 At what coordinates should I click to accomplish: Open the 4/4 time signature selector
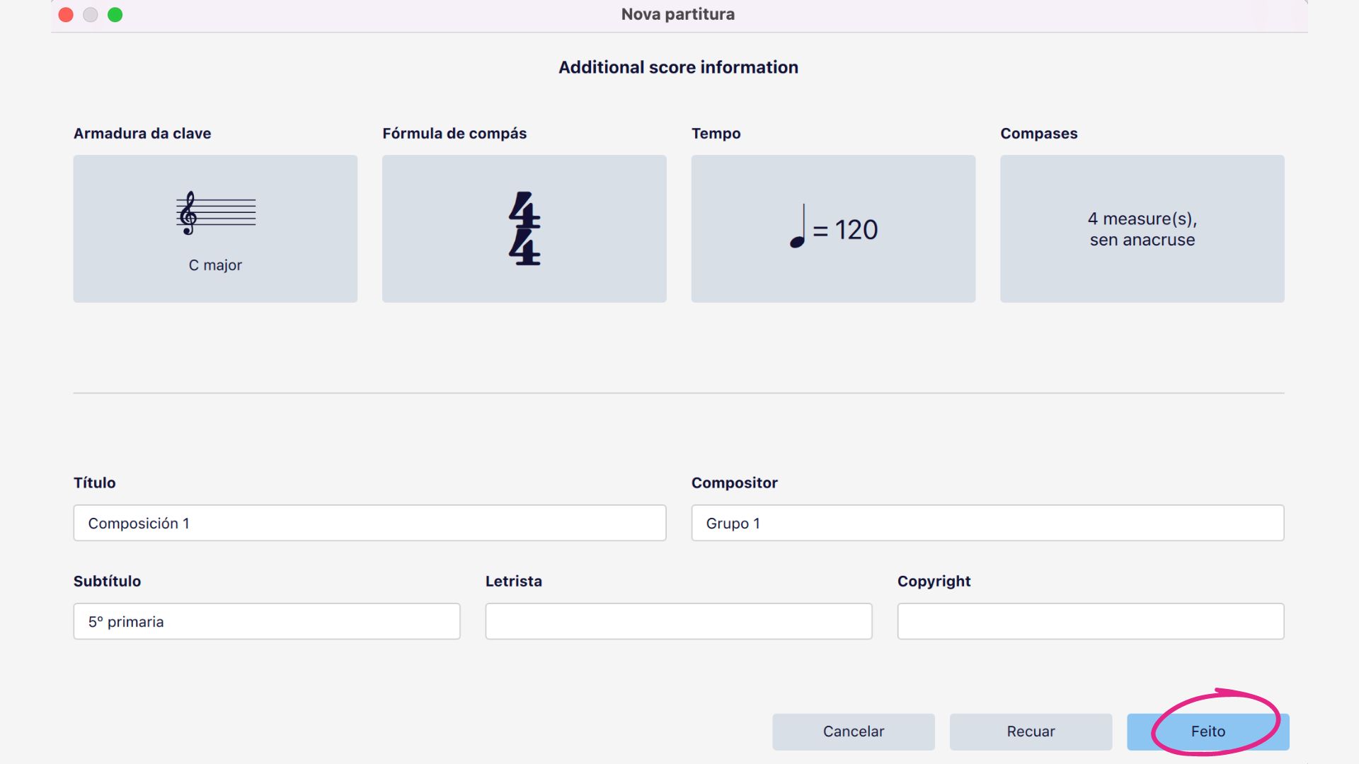coord(524,228)
